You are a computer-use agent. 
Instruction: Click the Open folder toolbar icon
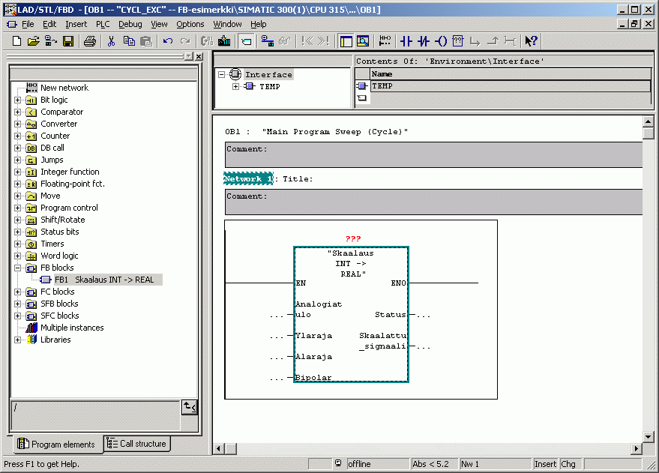[34, 41]
